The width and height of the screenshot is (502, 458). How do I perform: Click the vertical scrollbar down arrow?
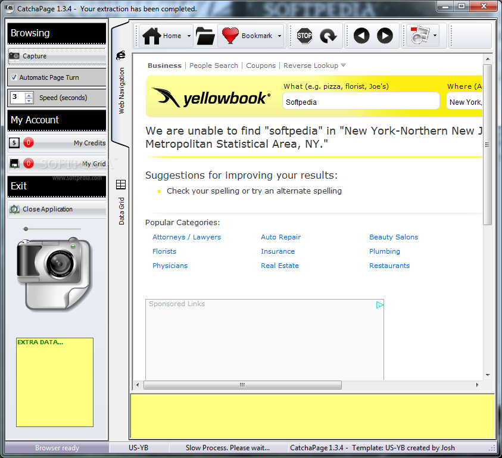click(488, 375)
